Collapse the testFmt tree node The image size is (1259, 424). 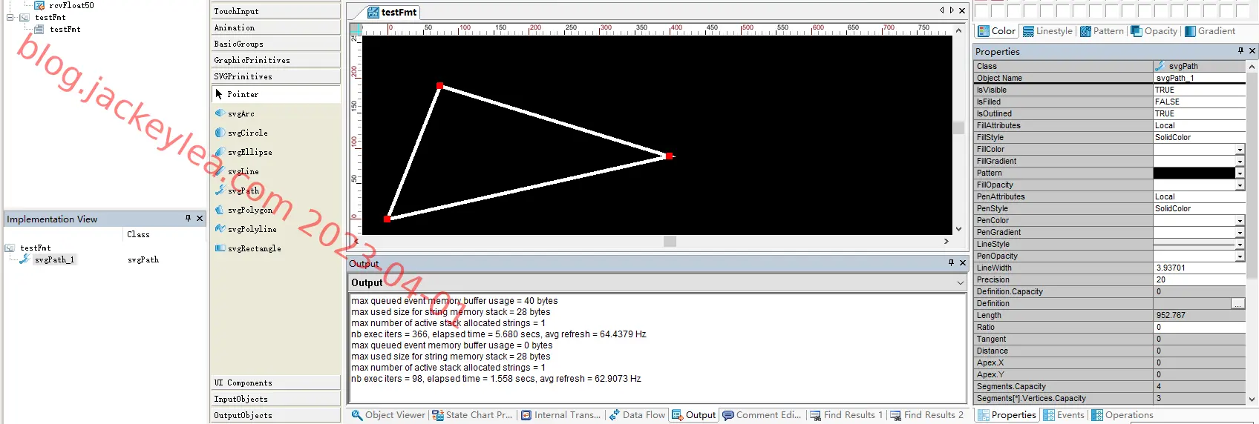pos(10,17)
